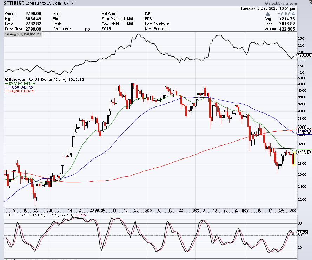Click the green EMA(20) legend line swatch
Viewport: 312px width, 260px height.
point(6,84)
